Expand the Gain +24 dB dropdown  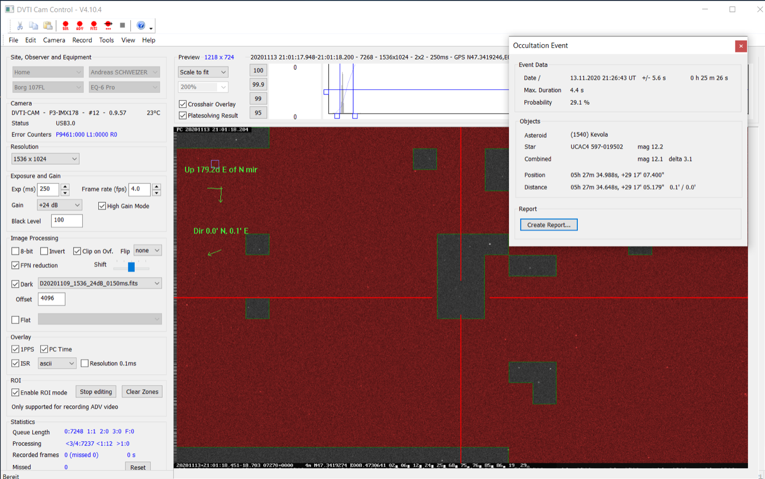tap(59, 205)
